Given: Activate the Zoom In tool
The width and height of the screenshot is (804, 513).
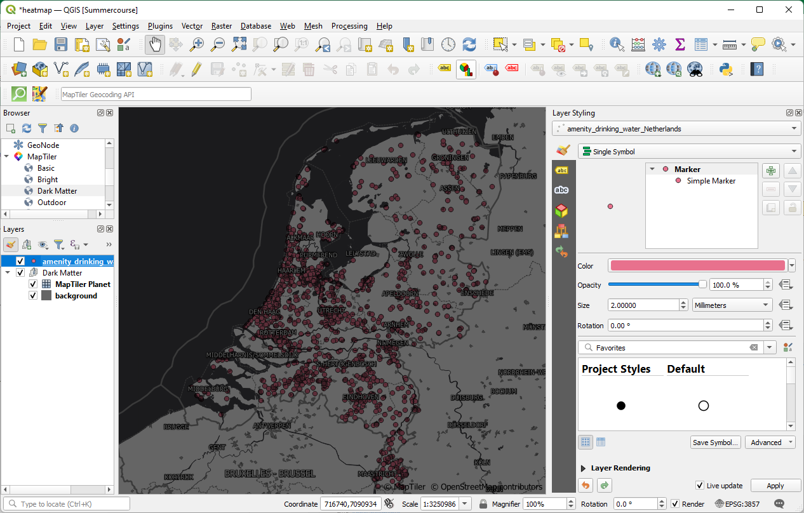Looking at the screenshot, I should pyautogui.click(x=196, y=44).
